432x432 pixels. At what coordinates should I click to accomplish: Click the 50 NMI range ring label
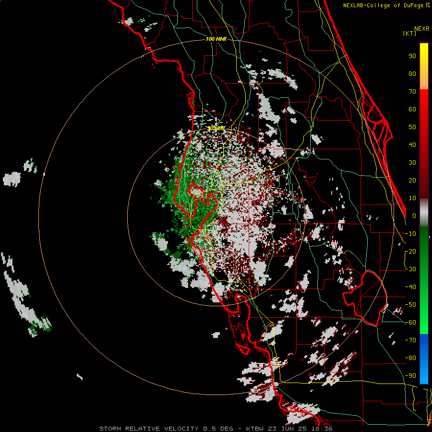click(216, 128)
